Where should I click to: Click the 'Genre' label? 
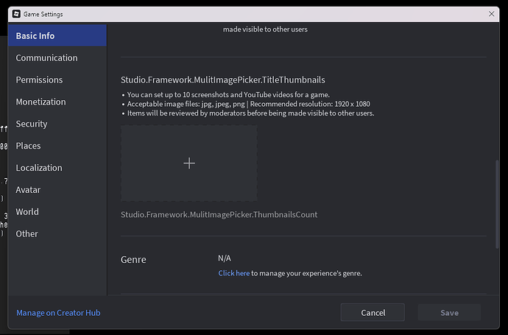[133, 259]
